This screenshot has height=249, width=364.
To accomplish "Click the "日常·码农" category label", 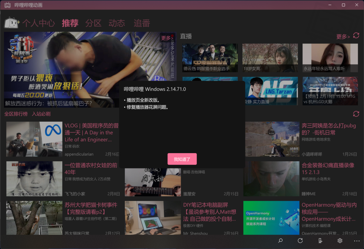I will click(72, 146).
